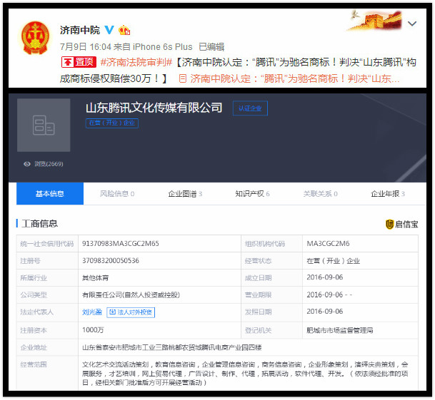Click the 有限责任公司 company type value
435x400 pixels.
click(x=131, y=294)
